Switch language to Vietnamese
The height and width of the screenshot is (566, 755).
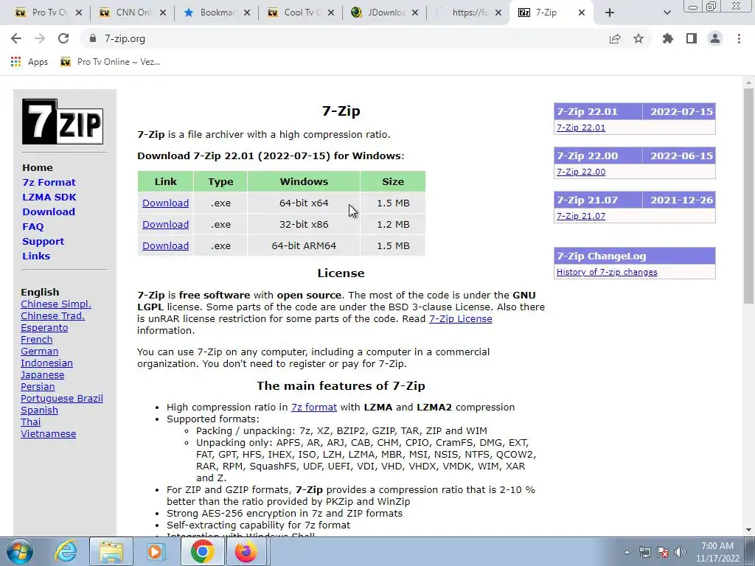(x=48, y=433)
